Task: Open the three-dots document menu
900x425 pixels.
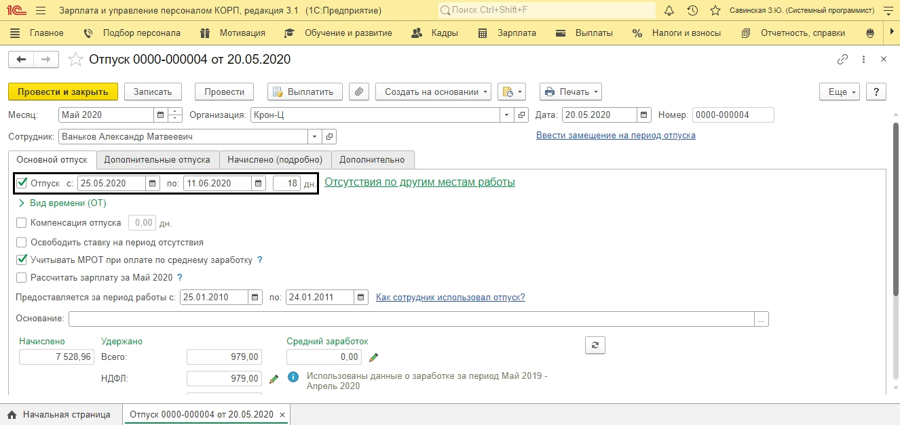Action: (x=863, y=60)
